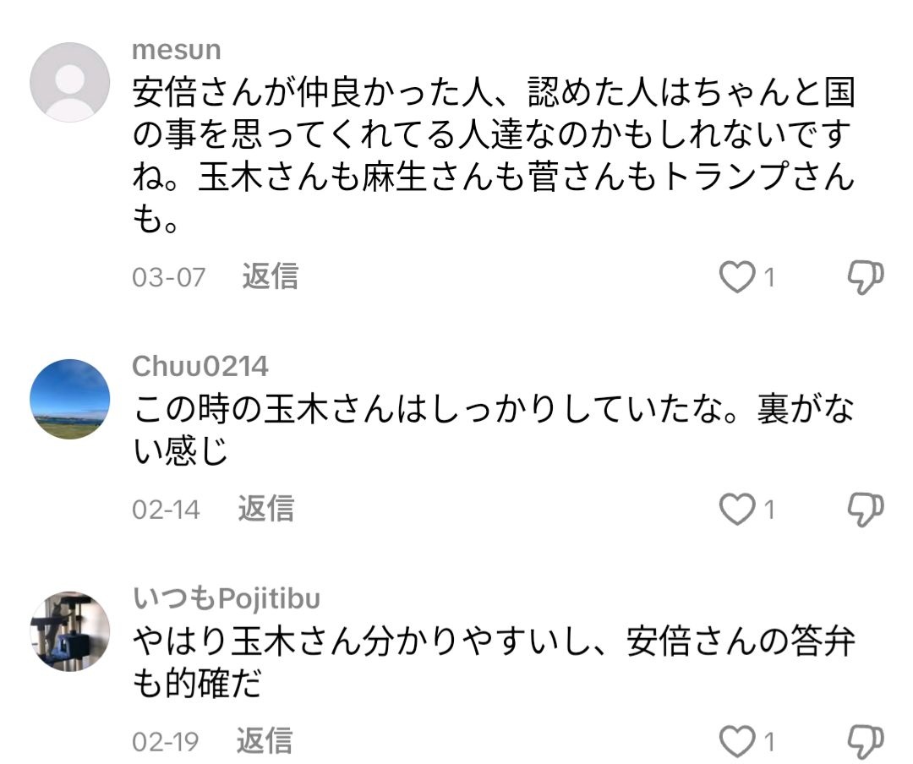The image size is (913, 764).
Task: Reply (返信) to mesun's comment
Action: 270,276
